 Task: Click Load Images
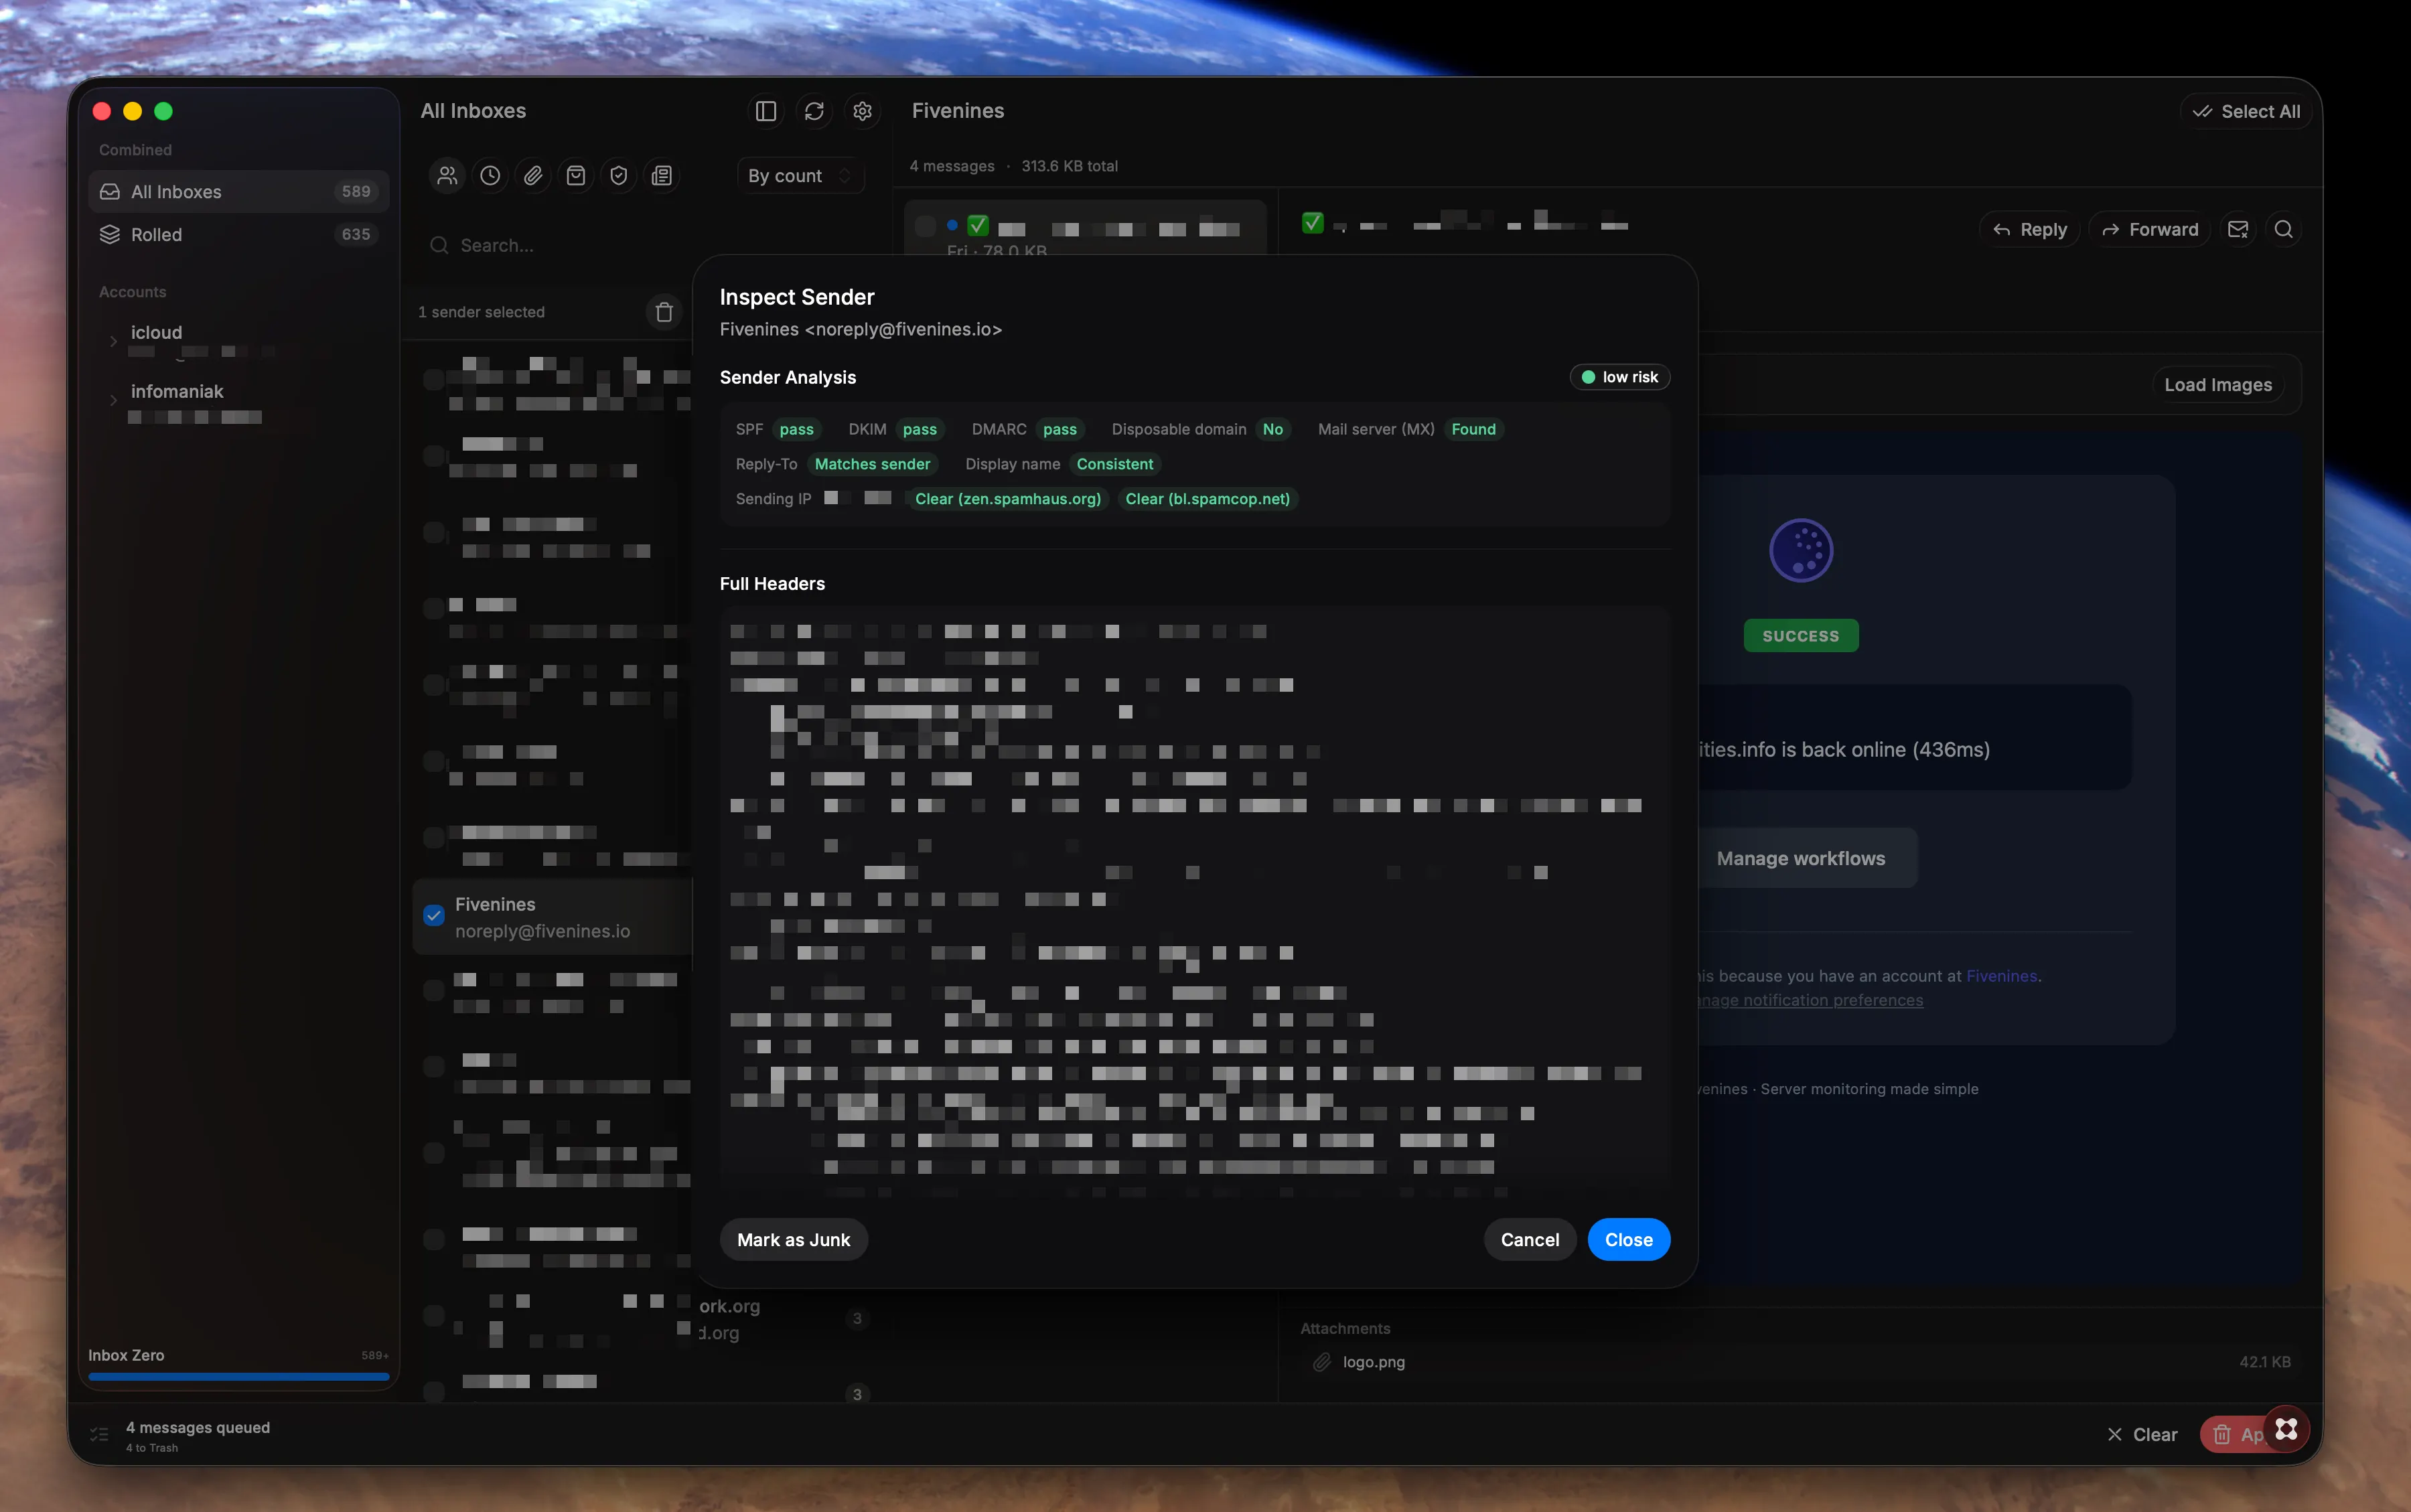pyautogui.click(x=2218, y=385)
